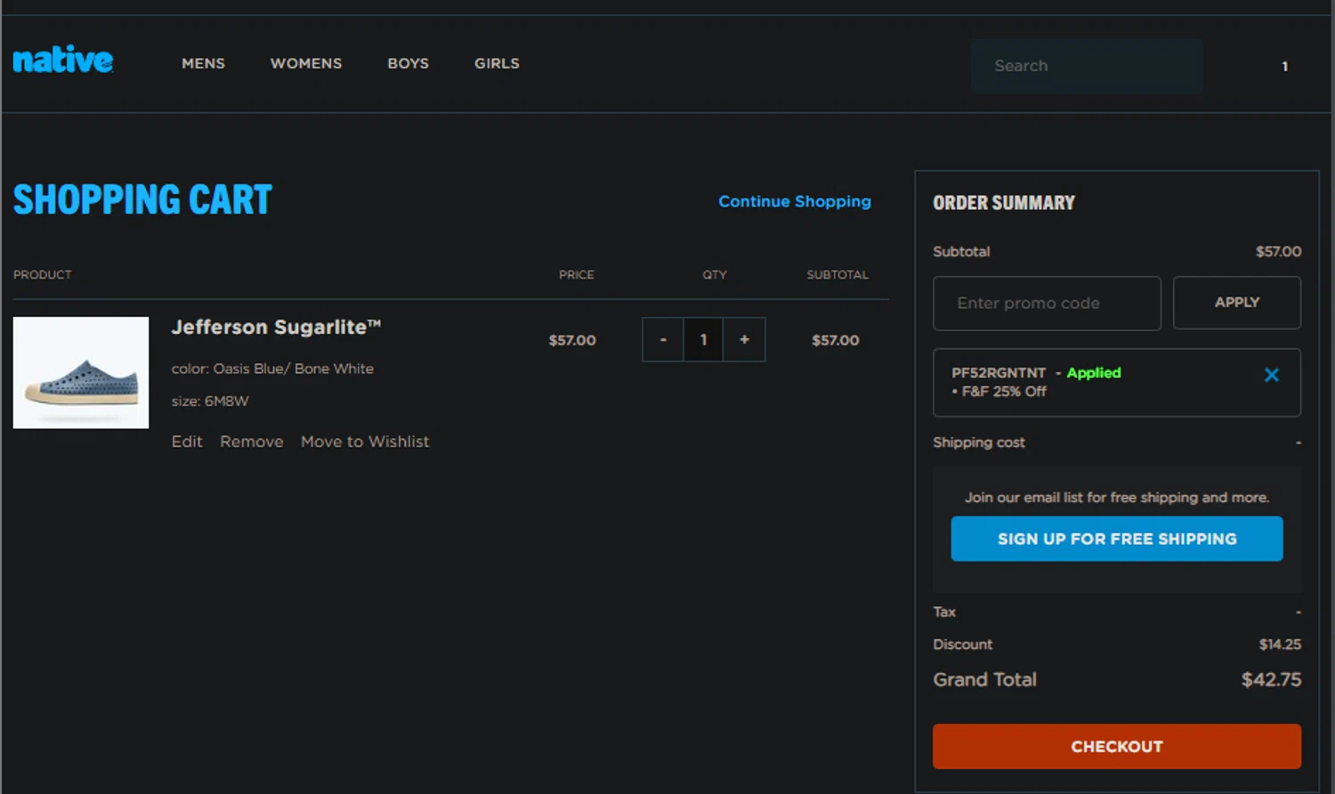This screenshot has width=1335, height=794.
Task: Open the cart showing 1 item
Action: (x=1284, y=66)
